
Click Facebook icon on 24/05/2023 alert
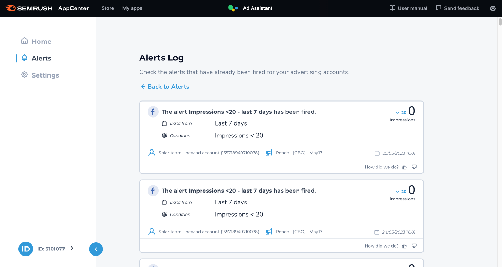[153, 191]
